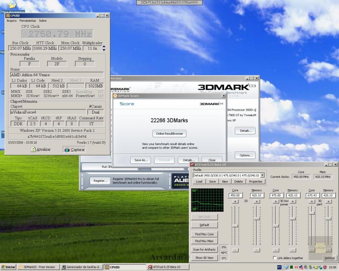This screenshot has width=339, height=271.
Task: Enable Link sliders together checkbox
Action: tap(275, 258)
